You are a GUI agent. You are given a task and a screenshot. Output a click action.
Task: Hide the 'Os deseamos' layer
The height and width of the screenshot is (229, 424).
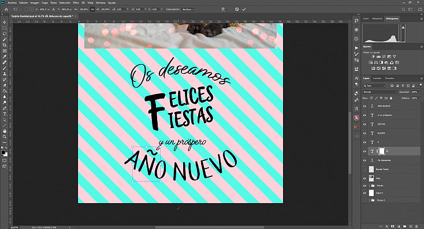click(x=365, y=160)
